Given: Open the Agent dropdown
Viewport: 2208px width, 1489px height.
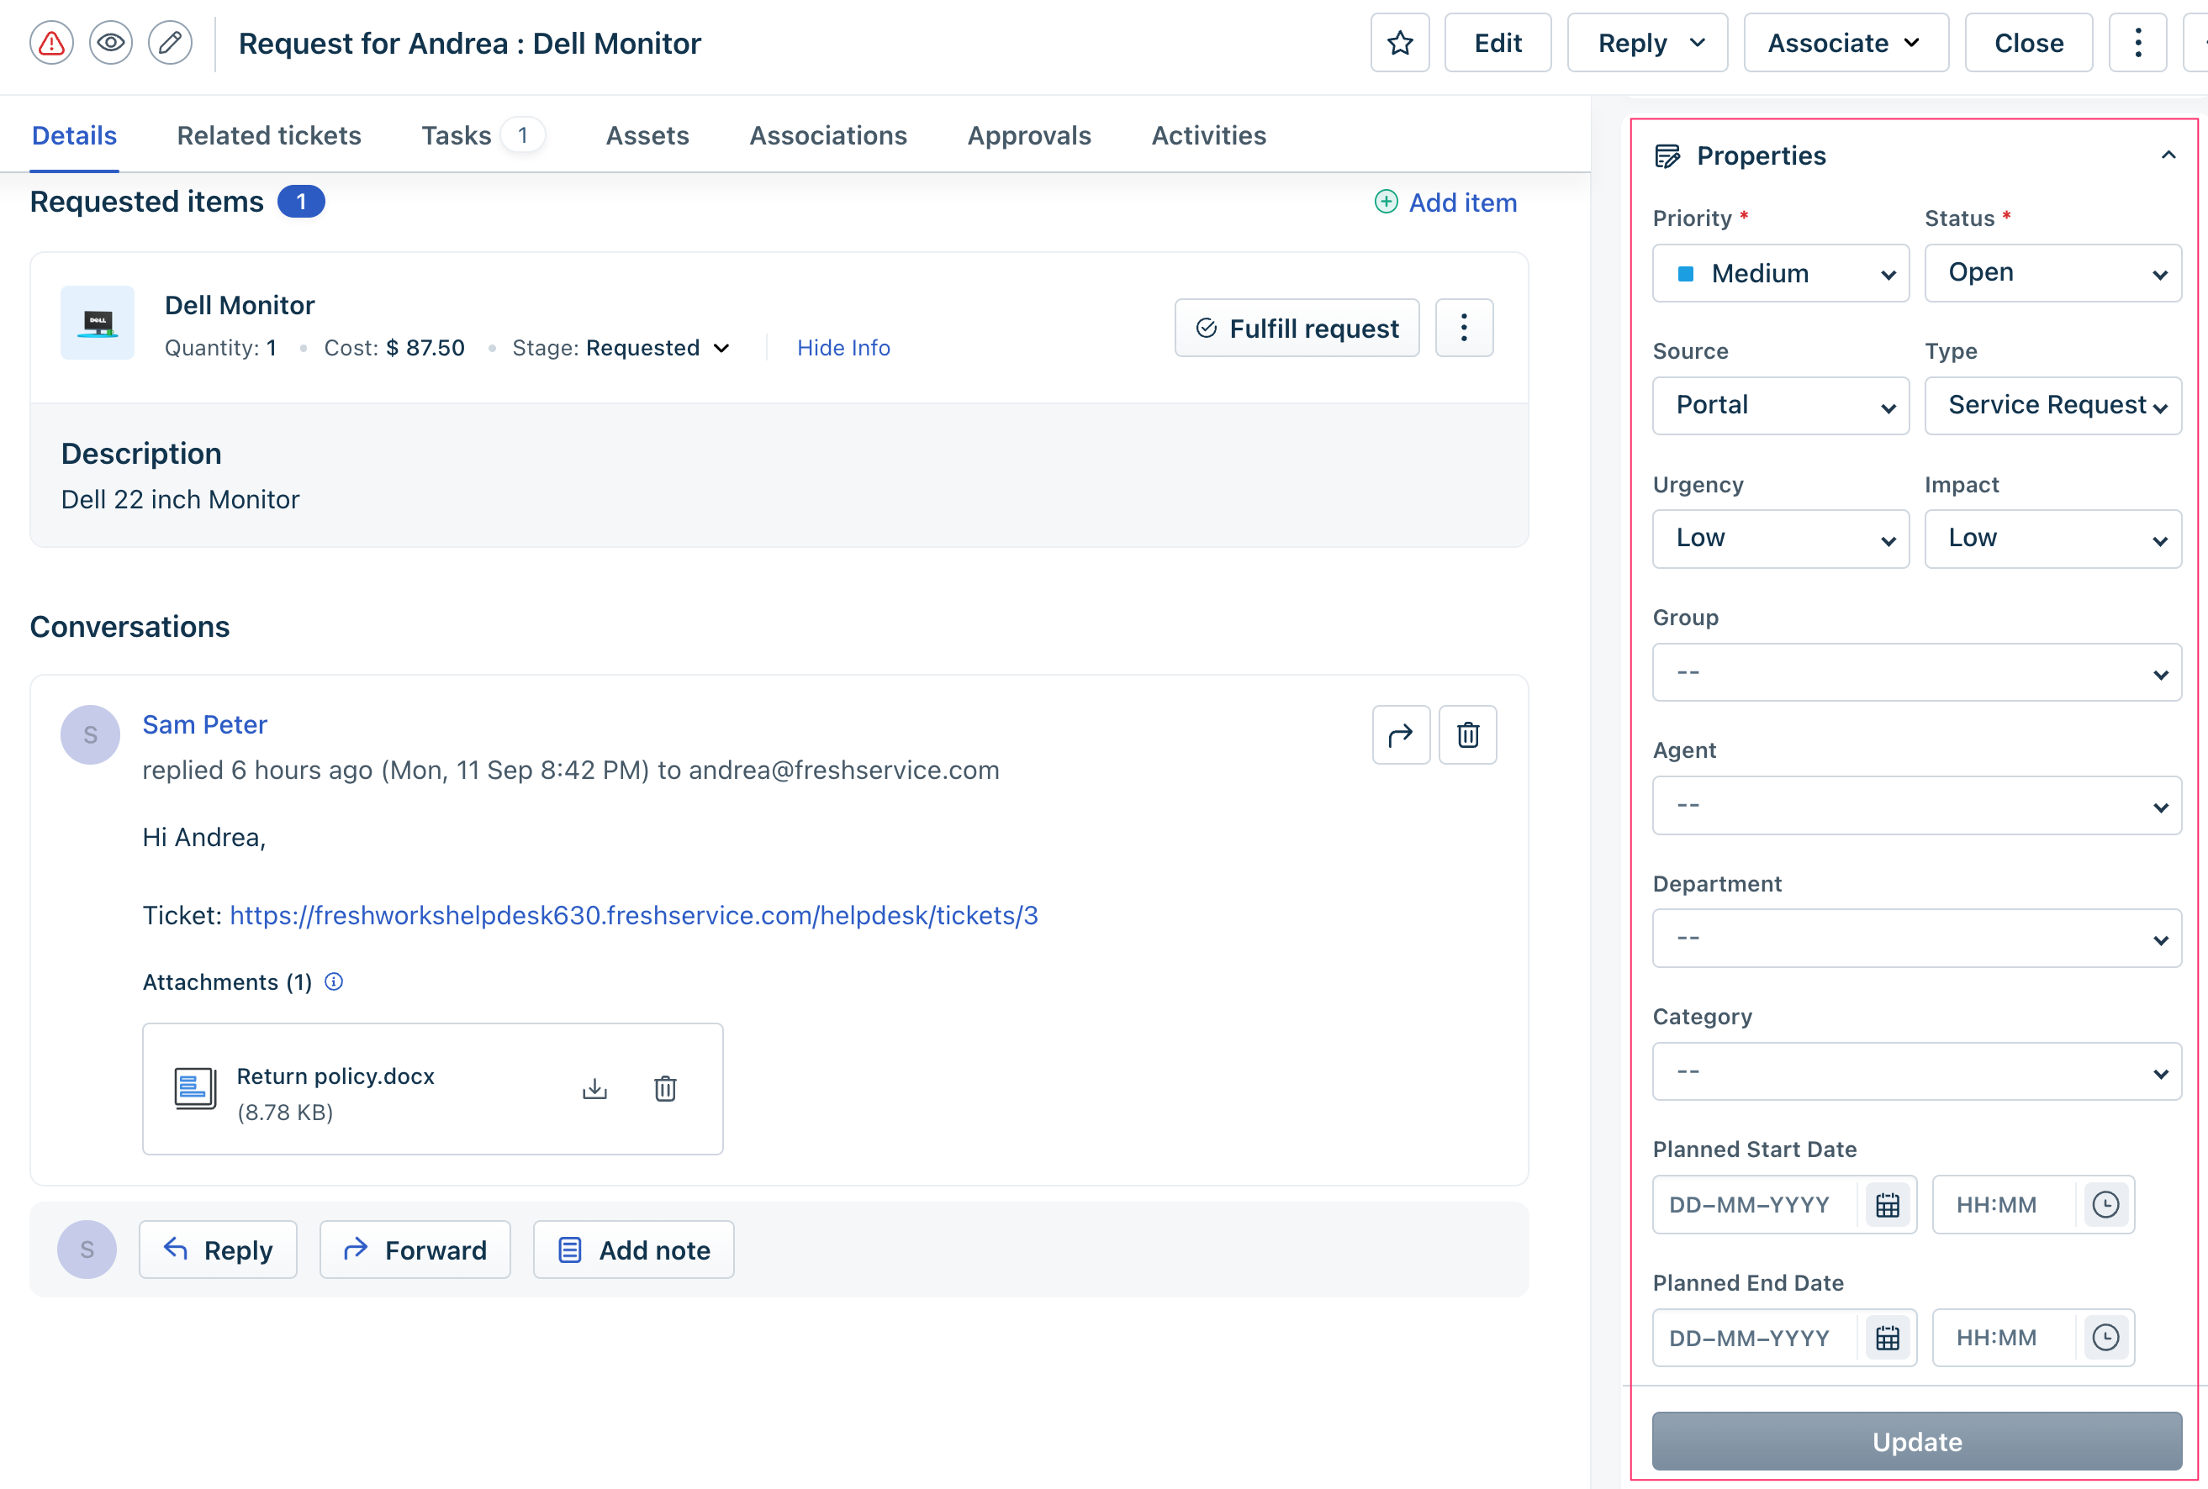Looking at the screenshot, I should click(1916, 805).
